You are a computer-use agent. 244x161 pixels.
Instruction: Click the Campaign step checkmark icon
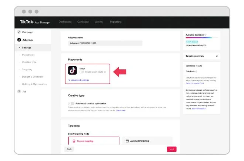coord(19,32)
